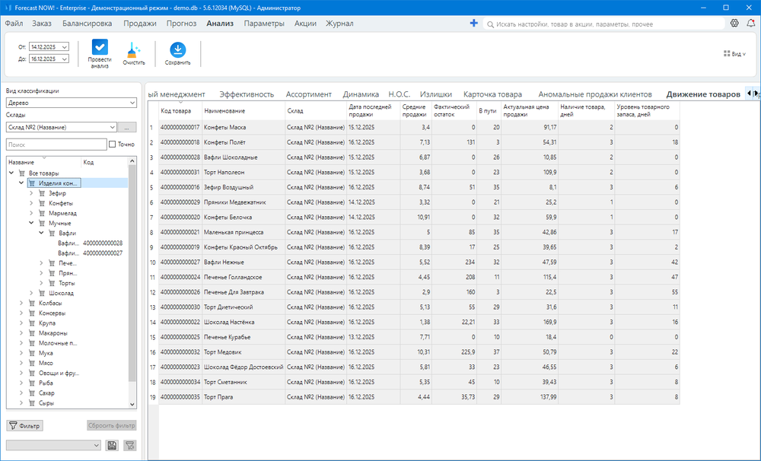Click the Сохранить download icon
Image resolution: width=761 pixels, height=461 pixels.
(x=177, y=49)
